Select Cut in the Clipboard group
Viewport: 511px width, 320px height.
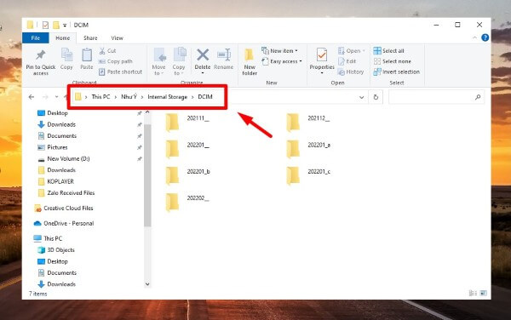pyautogui.click(x=107, y=51)
